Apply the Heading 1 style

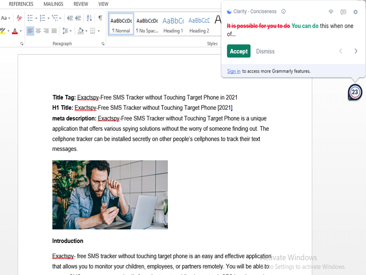[173, 24]
